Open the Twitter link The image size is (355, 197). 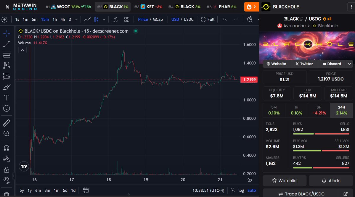pyautogui.click(x=304, y=64)
